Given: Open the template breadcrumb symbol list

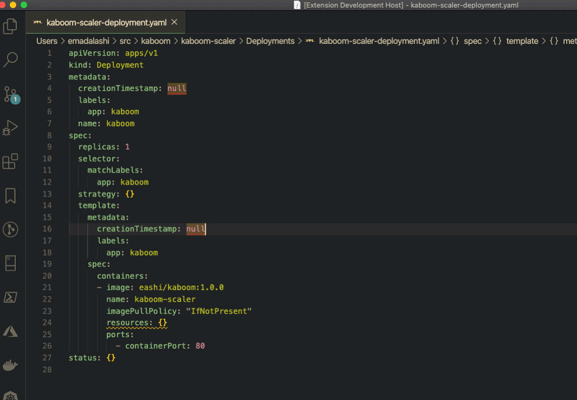Looking at the screenshot, I should tap(522, 41).
